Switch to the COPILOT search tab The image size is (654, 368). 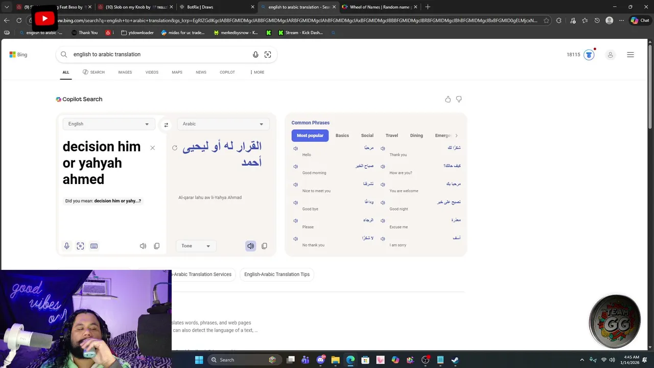pos(227,72)
